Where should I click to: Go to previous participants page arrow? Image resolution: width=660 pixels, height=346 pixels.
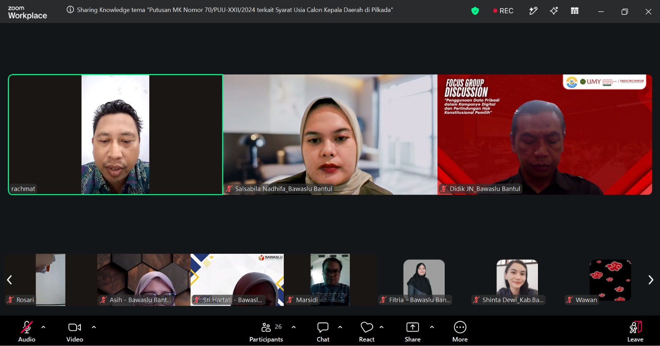coord(9,280)
